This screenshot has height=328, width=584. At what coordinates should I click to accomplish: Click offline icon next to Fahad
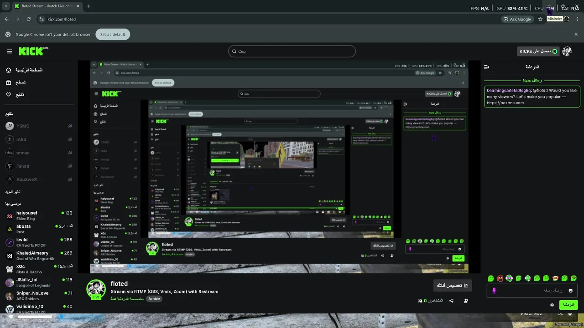point(70,166)
